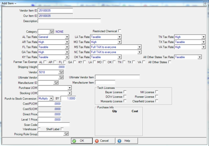The image size is (209, 146).
Task: Toggle the Warehouse checkbox
Action: 39,129
